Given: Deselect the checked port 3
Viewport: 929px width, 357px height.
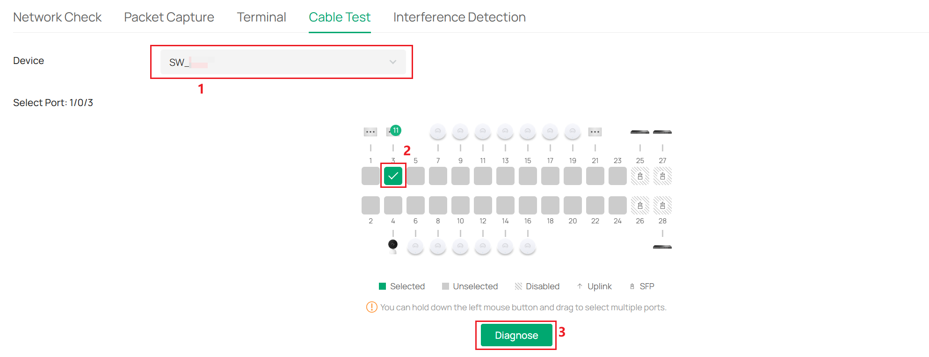Looking at the screenshot, I should click(393, 176).
